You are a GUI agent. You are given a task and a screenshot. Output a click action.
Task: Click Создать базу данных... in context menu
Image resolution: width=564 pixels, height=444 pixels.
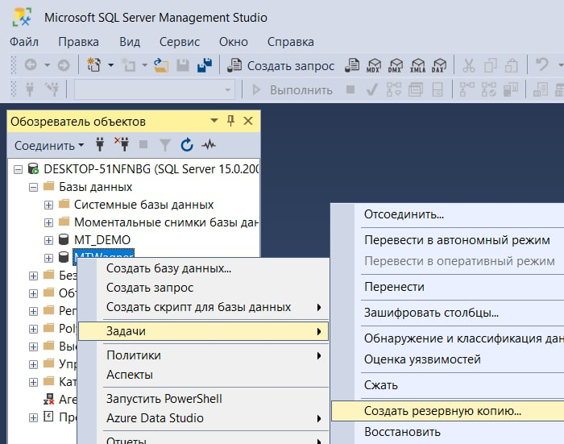[x=168, y=268]
